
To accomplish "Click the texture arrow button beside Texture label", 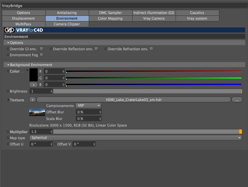I will click(33, 100).
